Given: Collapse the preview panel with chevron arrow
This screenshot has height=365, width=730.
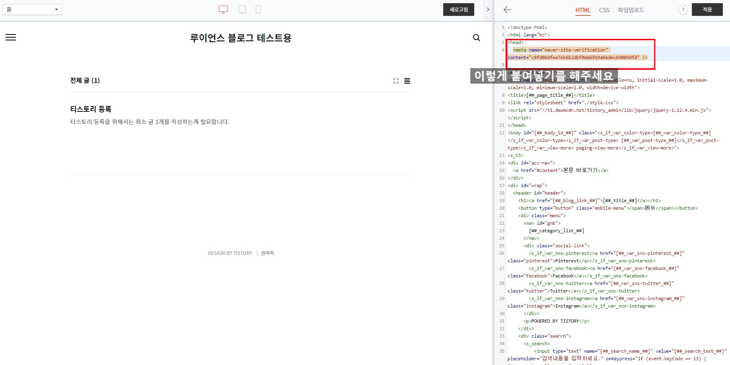Looking at the screenshot, I should (x=488, y=10).
